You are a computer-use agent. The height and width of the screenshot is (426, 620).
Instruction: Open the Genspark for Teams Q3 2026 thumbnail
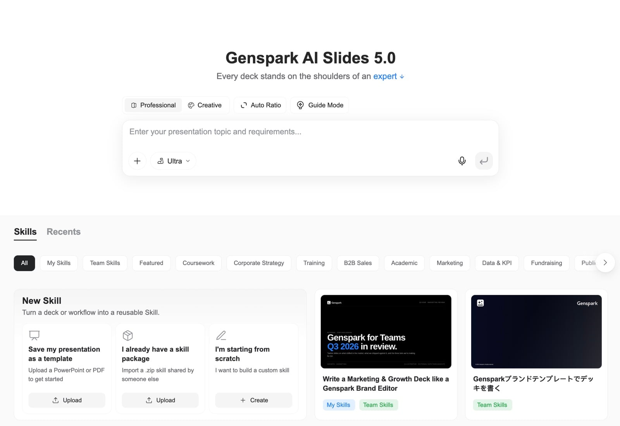point(386,332)
